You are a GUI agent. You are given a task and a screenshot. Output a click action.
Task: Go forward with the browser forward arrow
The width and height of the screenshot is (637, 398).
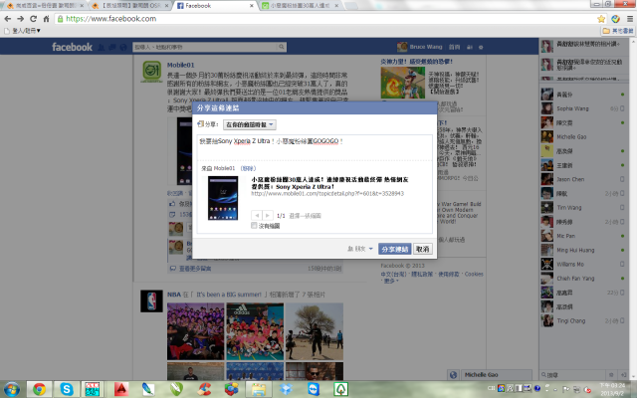20,19
